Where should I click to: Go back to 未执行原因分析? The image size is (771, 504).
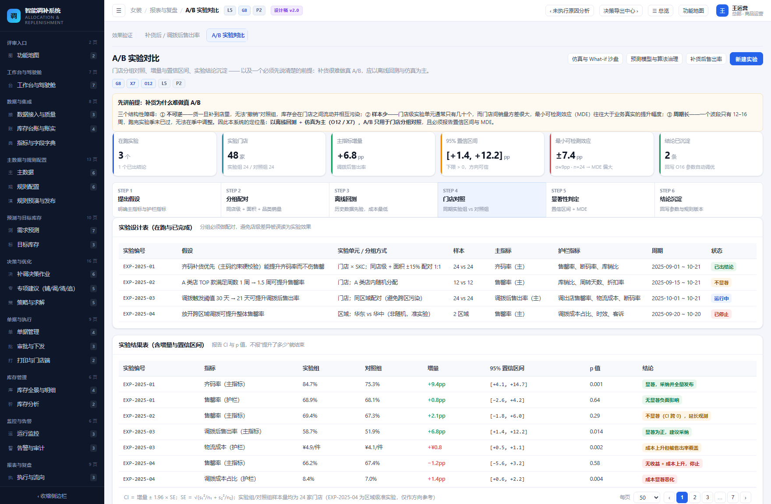point(569,11)
